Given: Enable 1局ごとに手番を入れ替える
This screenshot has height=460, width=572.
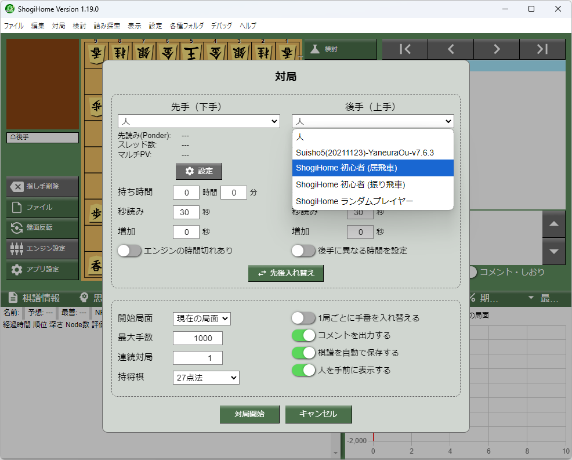Looking at the screenshot, I should coord(303,318).
